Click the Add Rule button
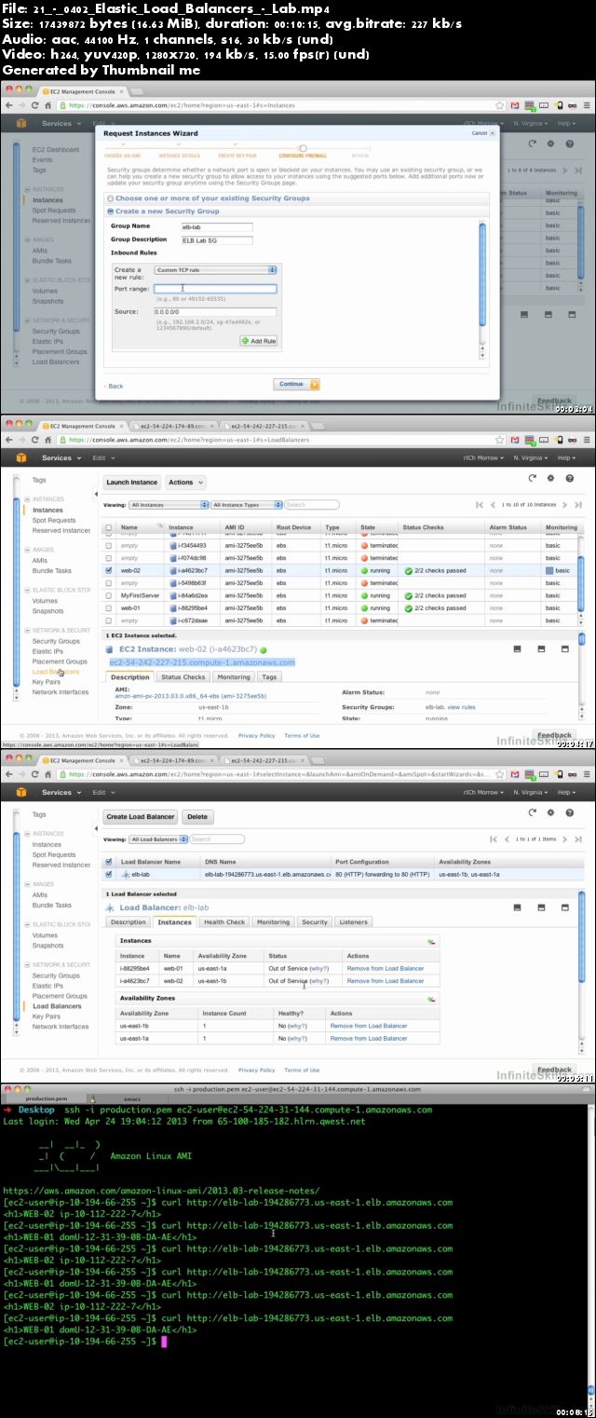Screen dimensions: 596x1418 tap(259, 341)
